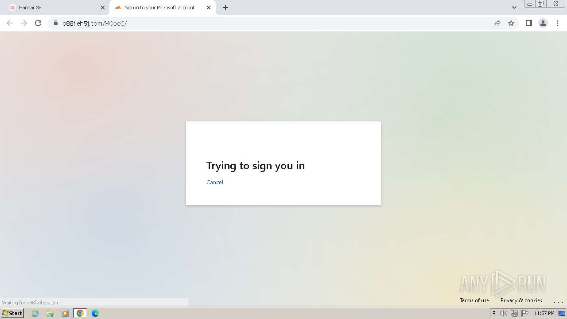The width and height of the screenshot is (567, 319).
Task: Reload the current page
Action: pos(38,23)
